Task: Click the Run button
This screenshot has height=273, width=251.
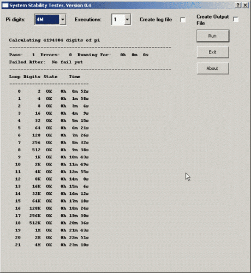Action: point(213,36)
